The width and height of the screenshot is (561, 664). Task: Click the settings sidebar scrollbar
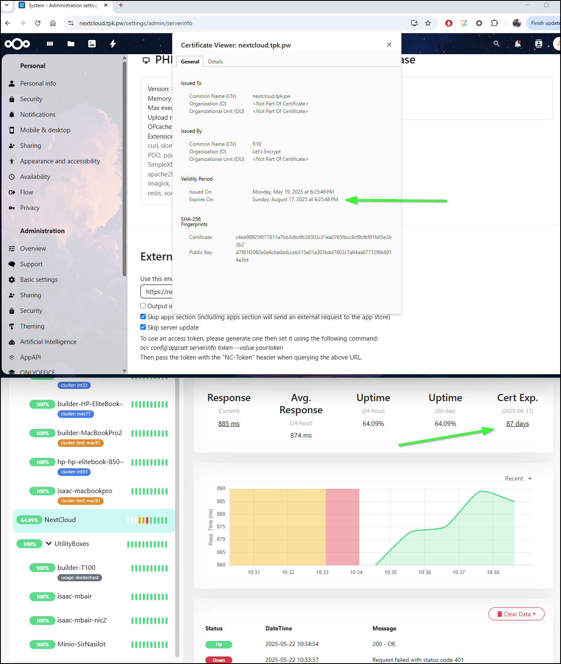point(124,168)
